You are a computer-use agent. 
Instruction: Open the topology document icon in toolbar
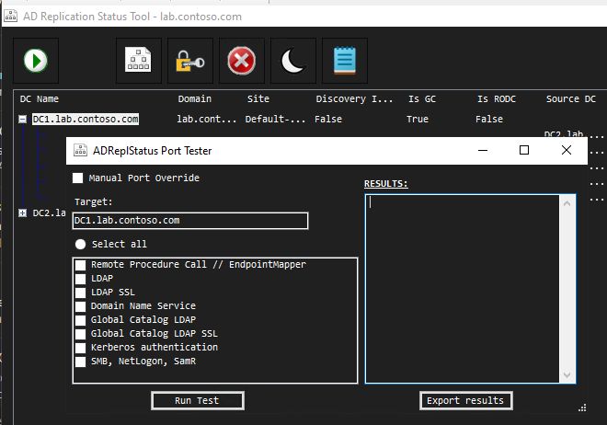[138, 61]
